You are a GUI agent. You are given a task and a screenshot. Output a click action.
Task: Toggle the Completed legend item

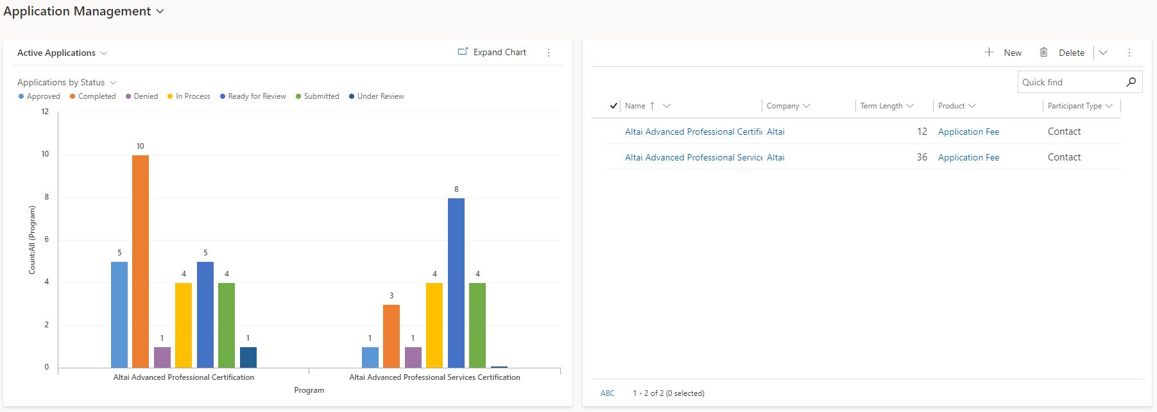(x=92, y=96)
